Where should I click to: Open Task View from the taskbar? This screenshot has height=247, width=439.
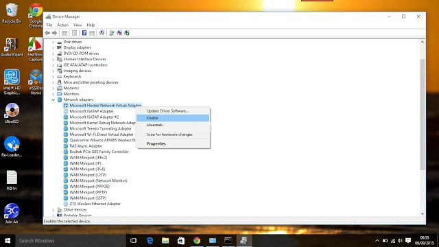[134, 241]
